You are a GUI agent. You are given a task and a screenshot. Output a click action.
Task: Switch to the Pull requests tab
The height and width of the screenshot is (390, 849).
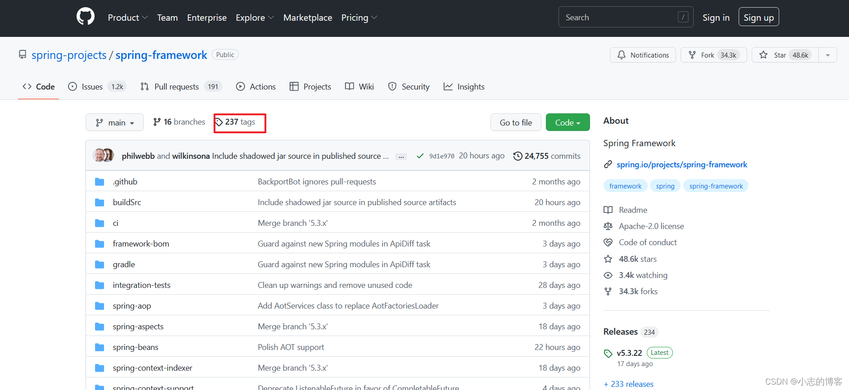(181, 87)
